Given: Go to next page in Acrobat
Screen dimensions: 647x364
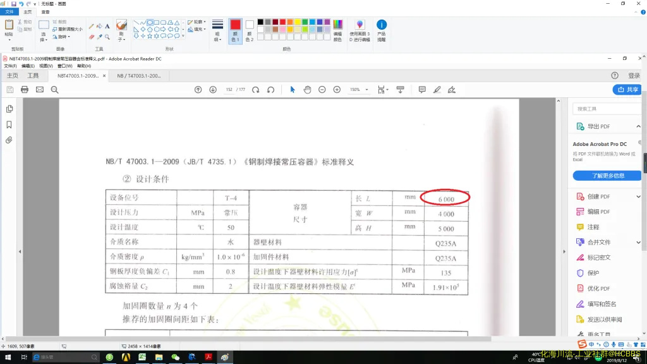Looking at the screenshot, I should click(x=213, y=90).
